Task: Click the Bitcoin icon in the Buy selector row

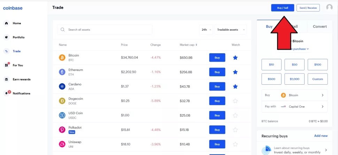Action: 283,95
